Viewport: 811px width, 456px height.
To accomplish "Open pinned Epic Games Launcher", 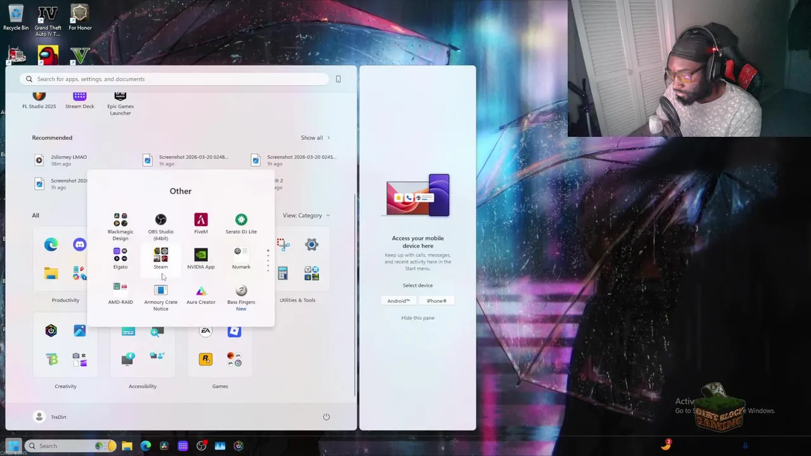I will (120, 103).
